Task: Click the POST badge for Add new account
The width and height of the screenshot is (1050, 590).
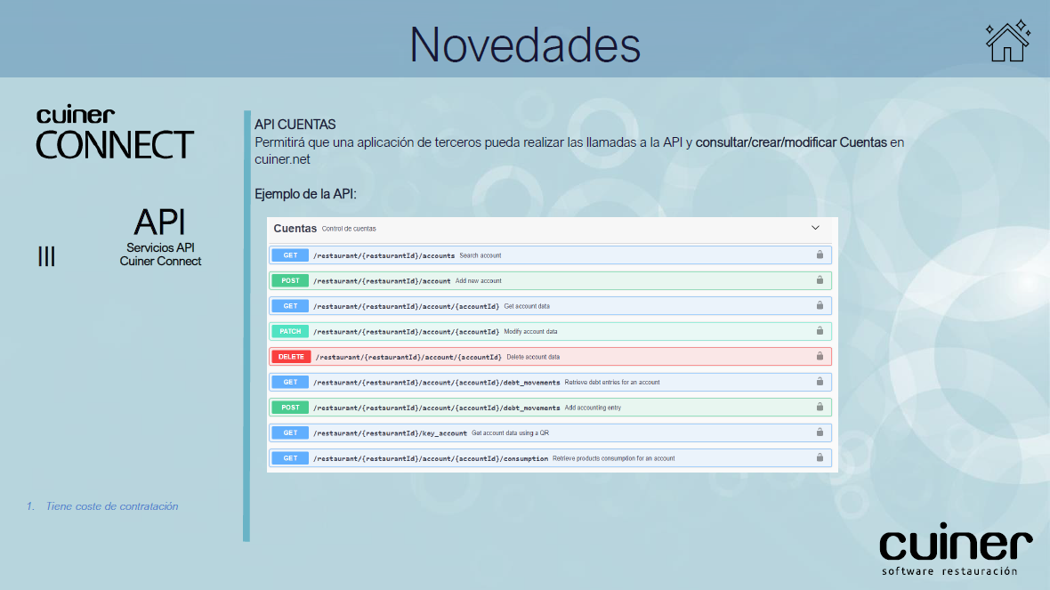Action: click(x=290, y=280)
